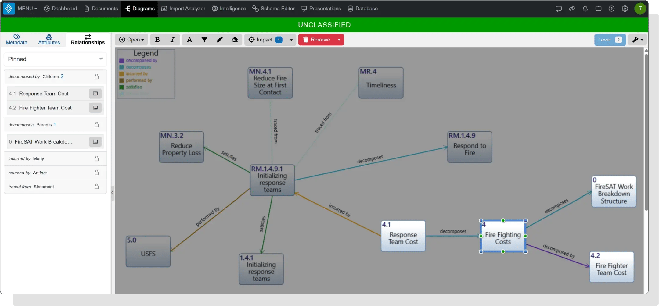659x306 pixels.
Task: Click the Innoslate logo icon
Action: pyautogui.click(x=9, y=9)
